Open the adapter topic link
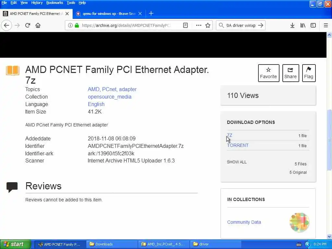332x249 pixels. (x=128, y=89)
